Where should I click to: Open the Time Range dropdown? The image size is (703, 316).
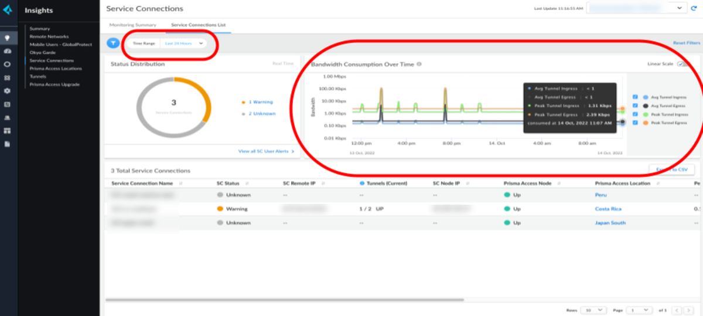[185, 43]
